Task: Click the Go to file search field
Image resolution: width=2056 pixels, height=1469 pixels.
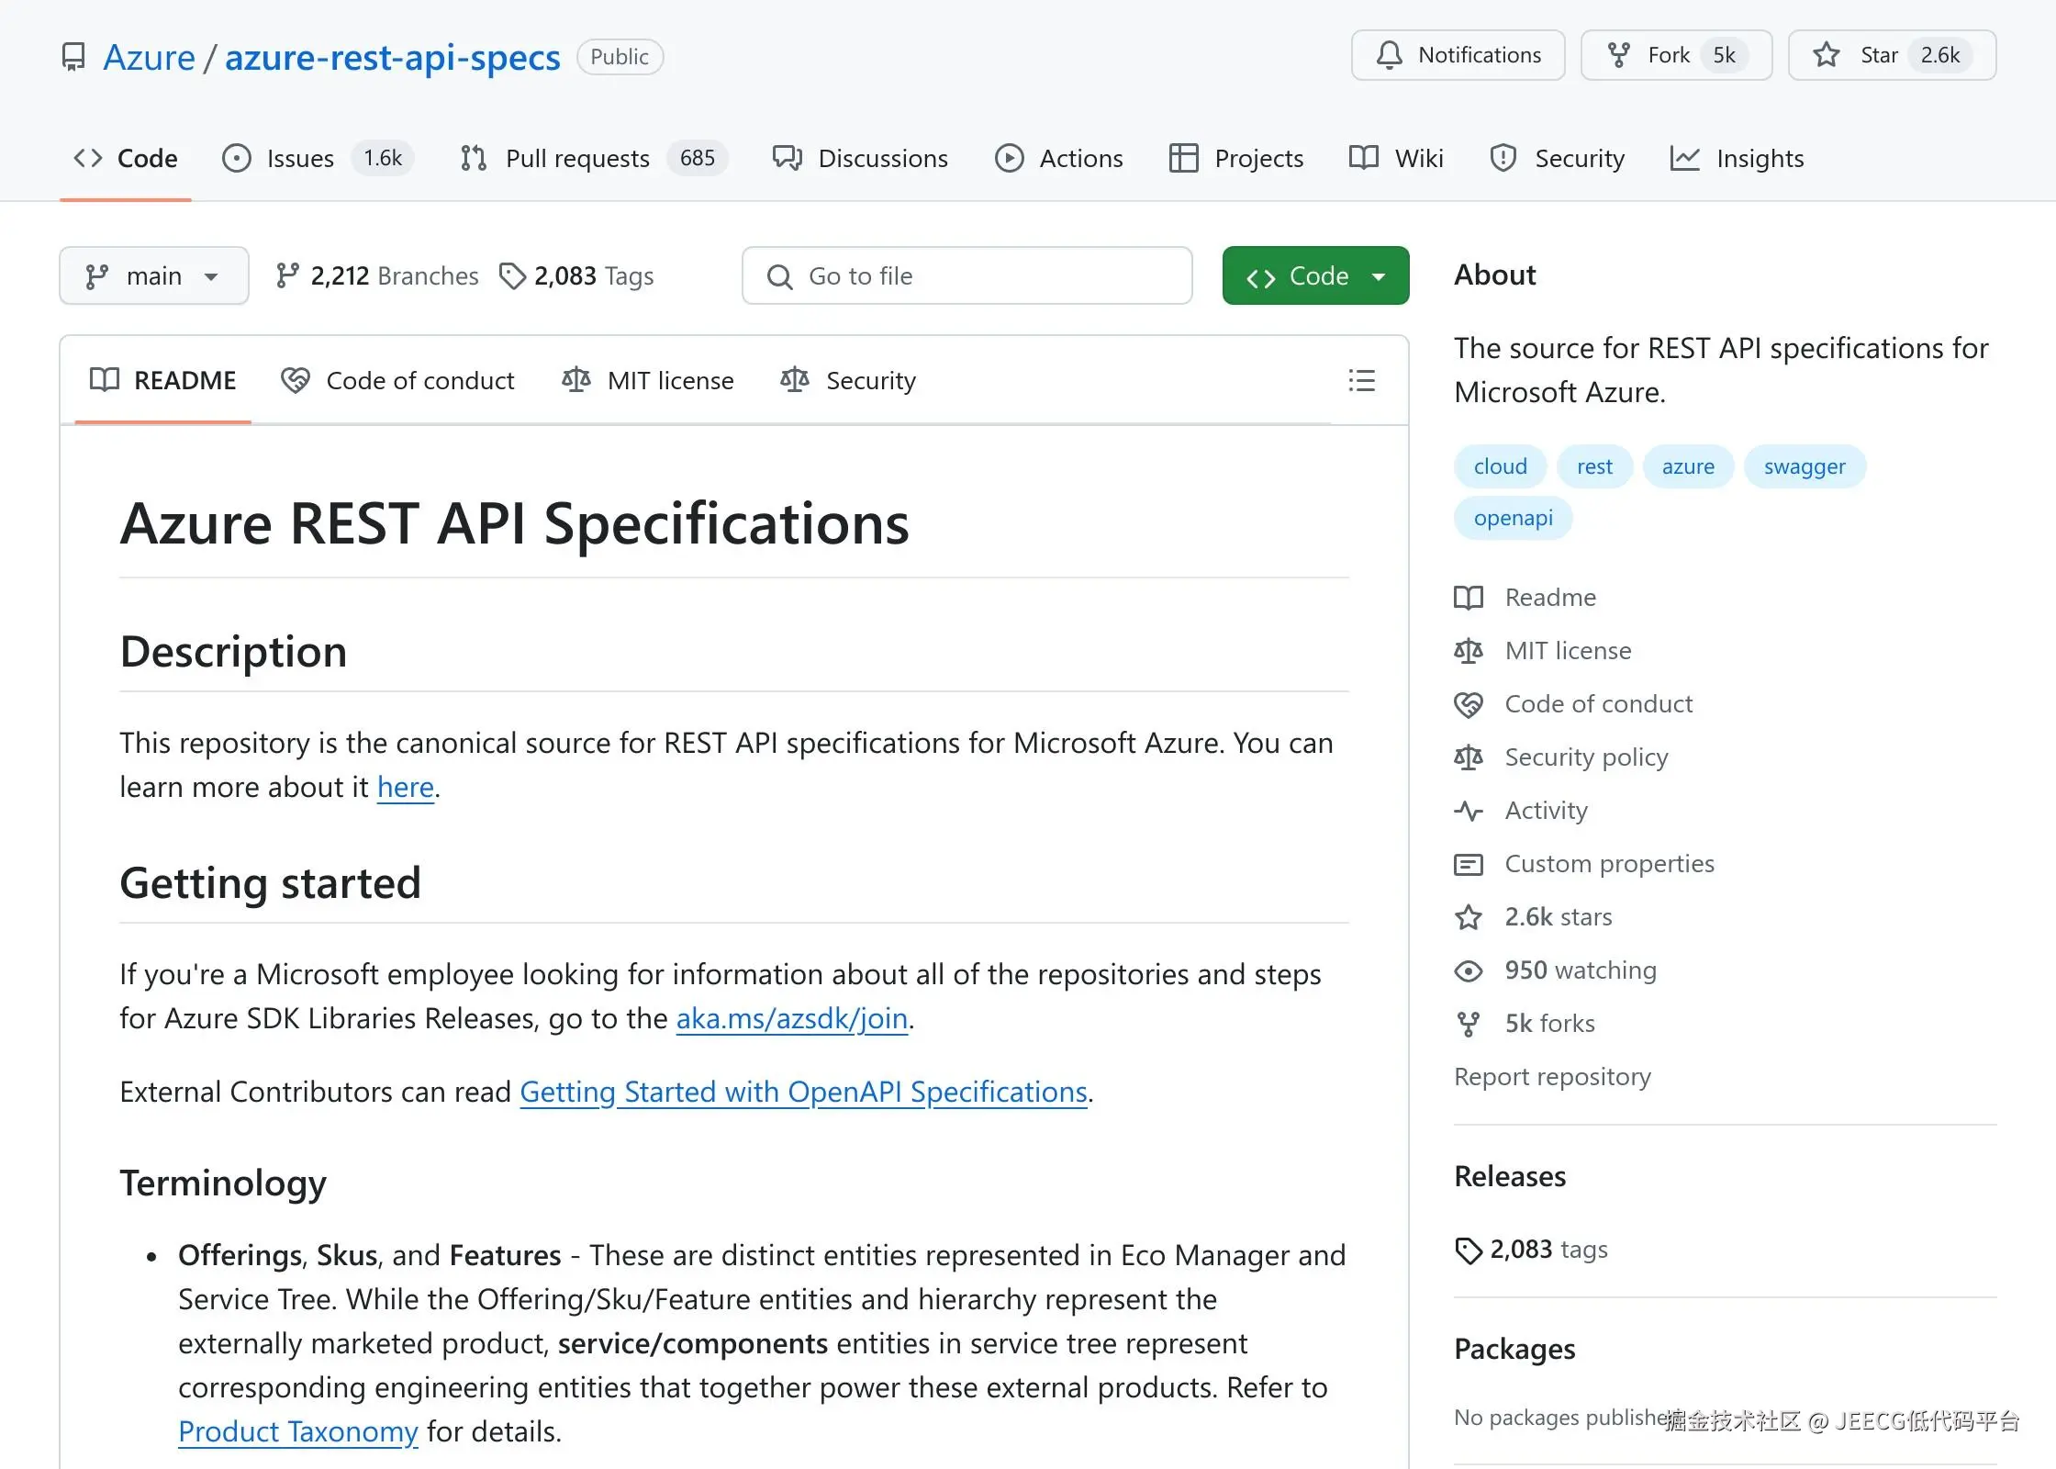Action: point(967,275)
